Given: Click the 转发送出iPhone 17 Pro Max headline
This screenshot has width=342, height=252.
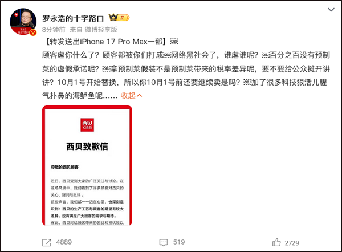Looking at the screenshot, I should point(104,42).
